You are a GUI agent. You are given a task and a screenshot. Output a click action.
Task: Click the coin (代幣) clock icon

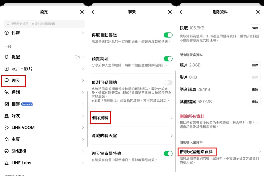[6, 33]
